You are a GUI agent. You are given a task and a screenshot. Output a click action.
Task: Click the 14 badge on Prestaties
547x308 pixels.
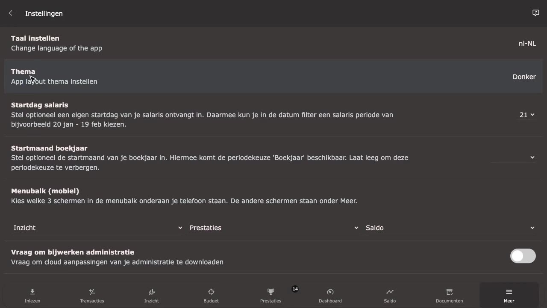click(x=295, y=289)
